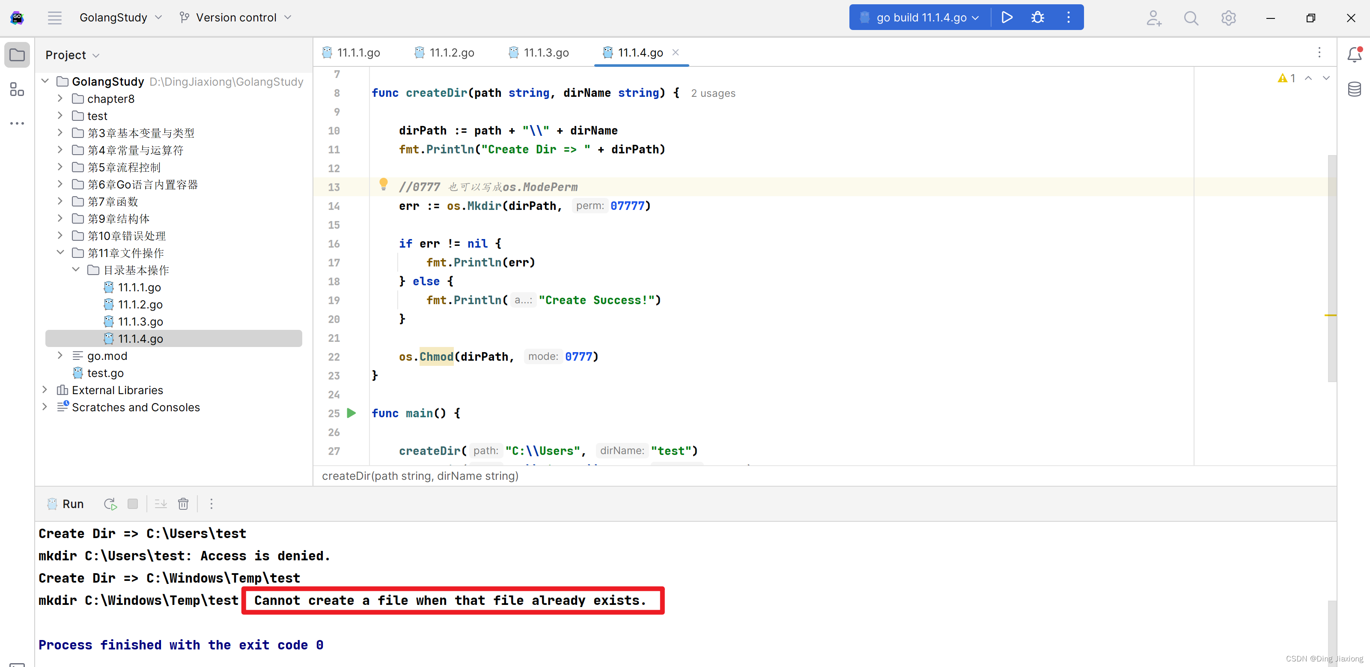Screen dimensions: 1370x667
Task: Collapse the GolangStudy root folder
Action: (45, 81)
